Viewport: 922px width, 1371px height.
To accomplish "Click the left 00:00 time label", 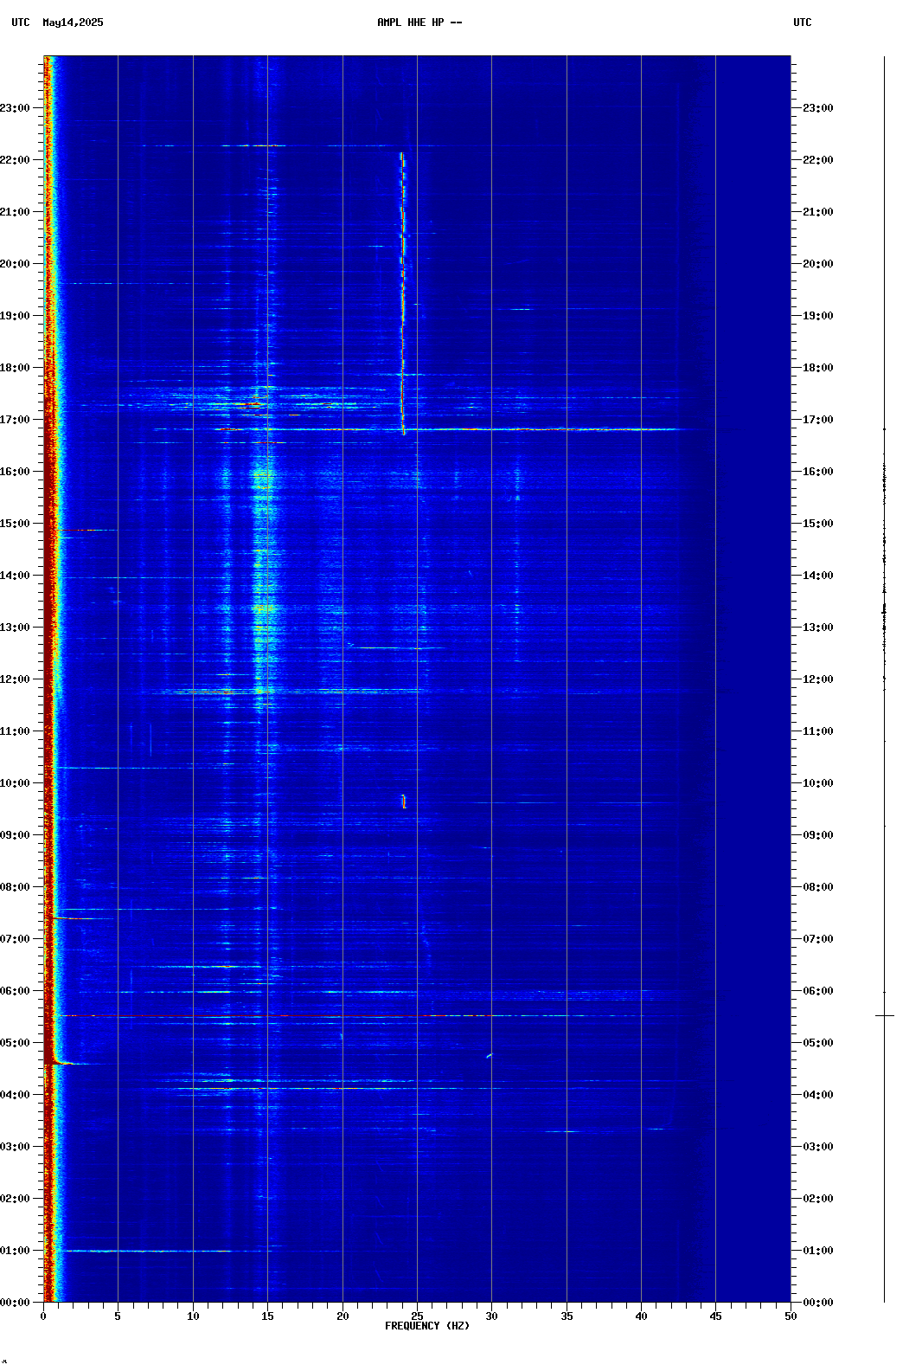I will click(15, 1303).
